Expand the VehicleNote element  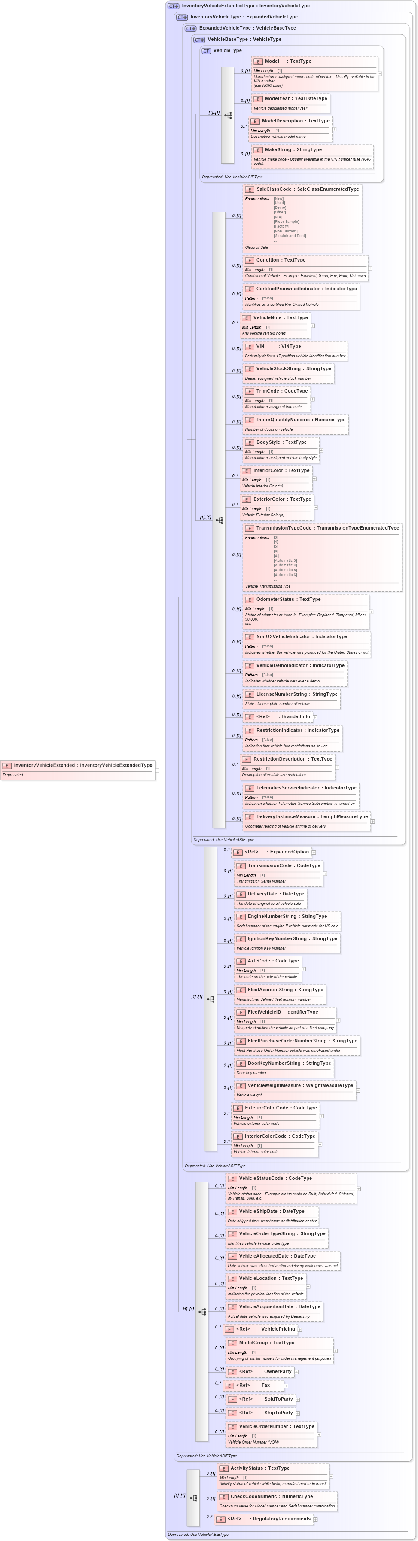tap(313, 326)
